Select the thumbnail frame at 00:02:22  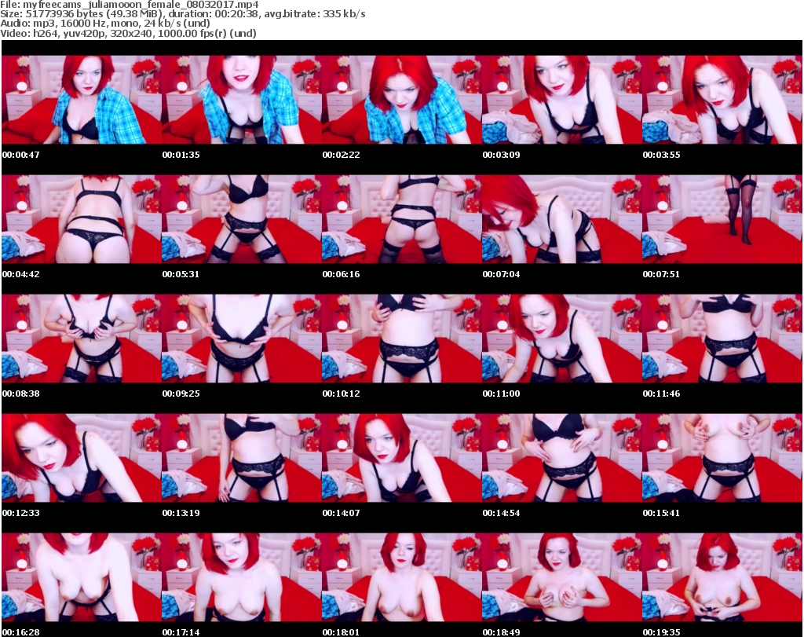pos(402,100)
